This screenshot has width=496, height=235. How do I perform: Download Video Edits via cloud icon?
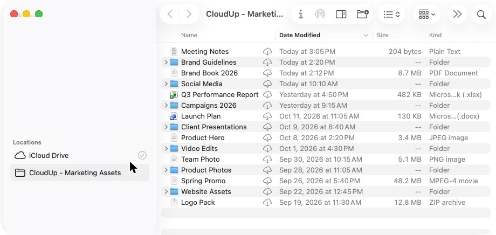(x=267, y=148)
